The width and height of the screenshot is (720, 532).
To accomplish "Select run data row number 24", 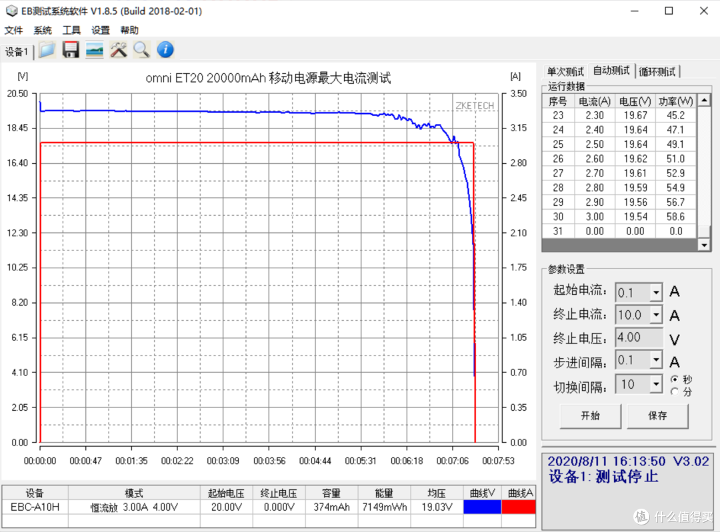I will pyautogui.click(x=619, y=130).
